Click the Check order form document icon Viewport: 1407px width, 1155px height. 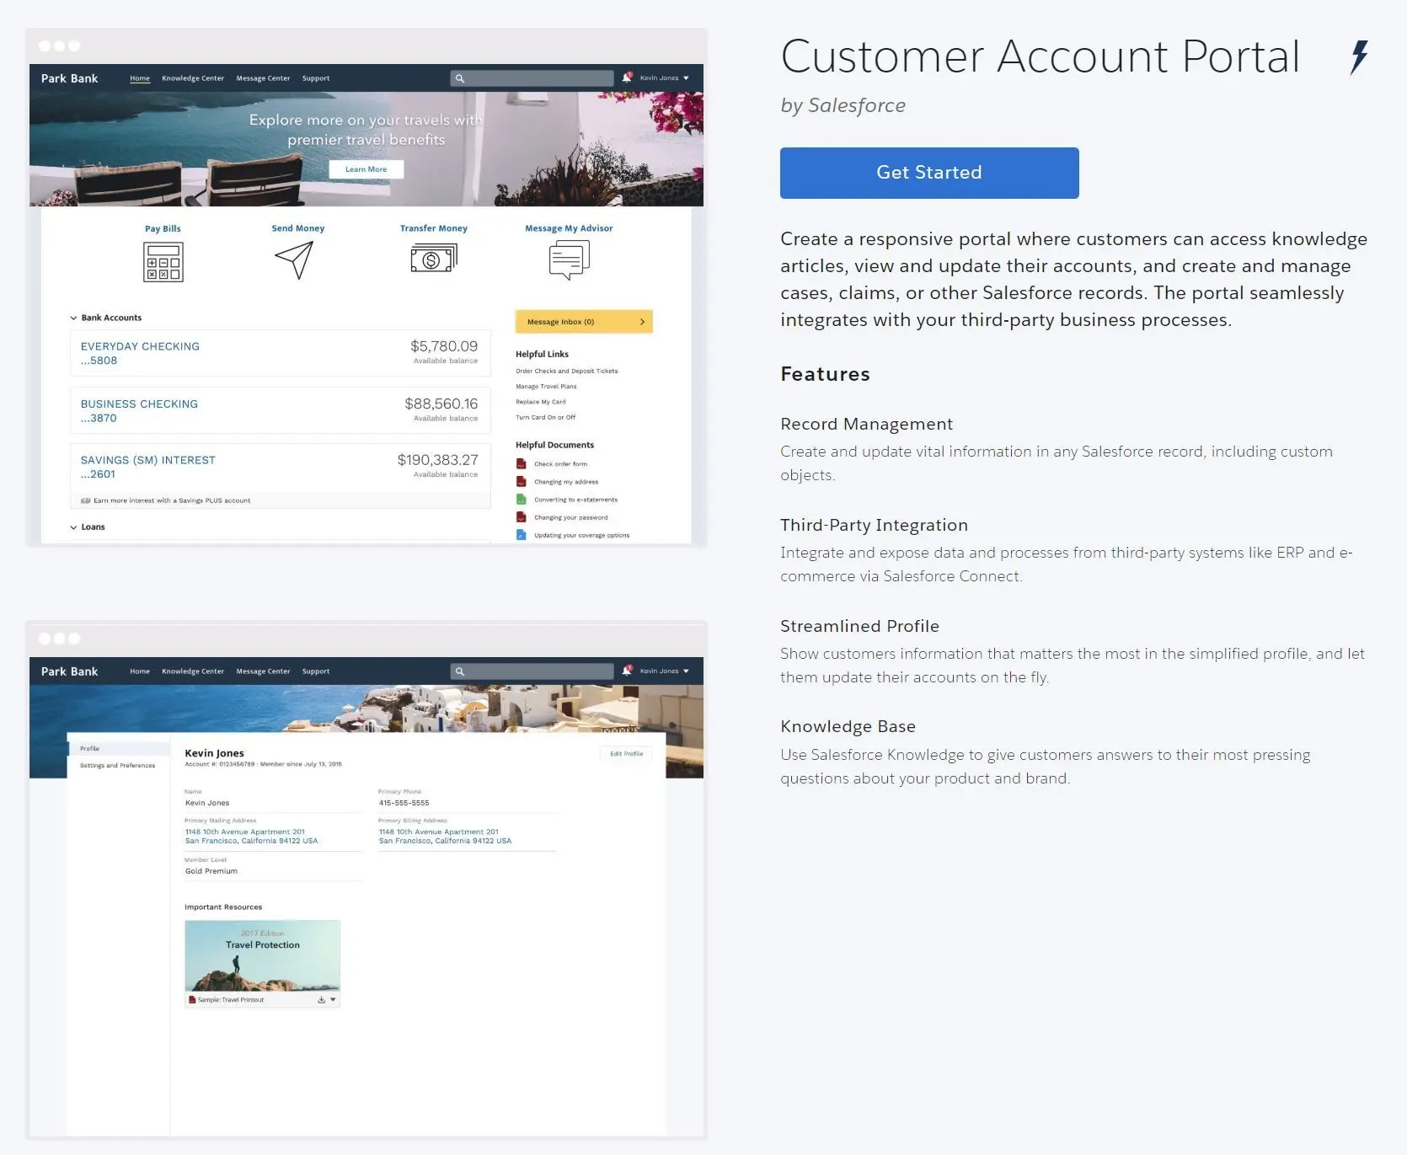pos(521,464)
